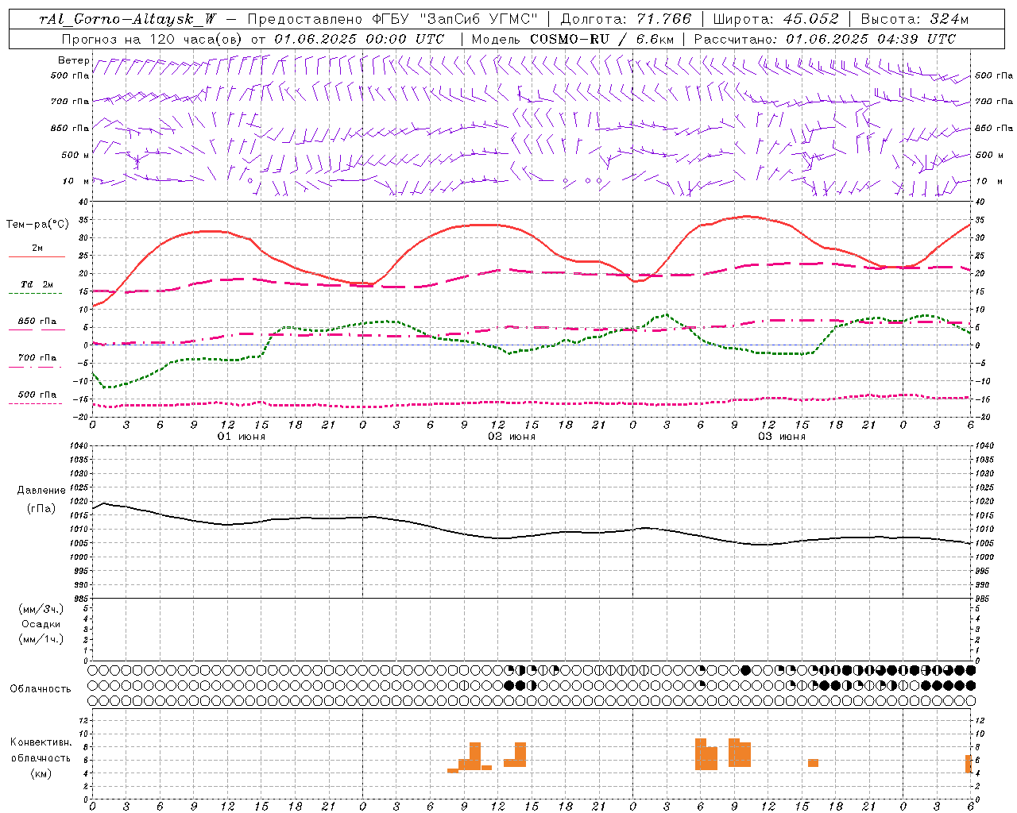The height and width of the screenshot is (813, 1017).
Task: Click the Давление panel label
Action: 41,491
